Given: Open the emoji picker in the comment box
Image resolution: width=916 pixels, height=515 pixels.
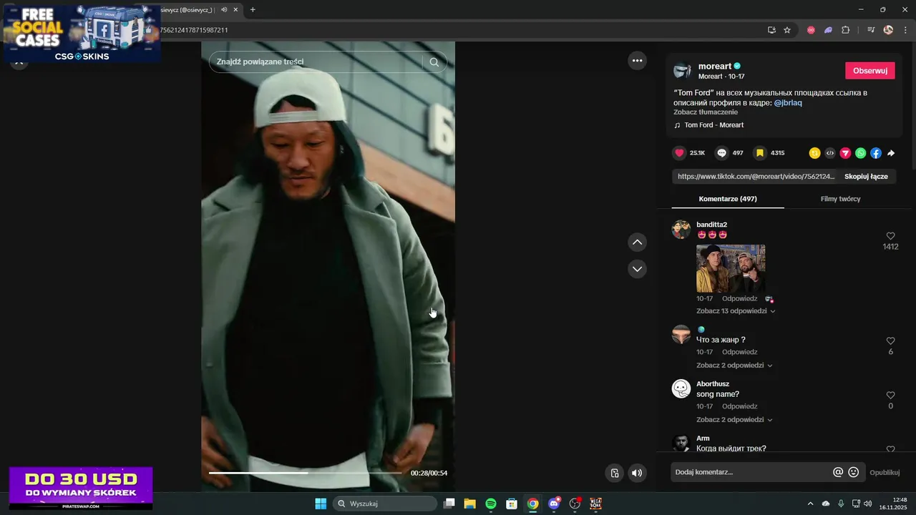Looking at the screenshot, I should [x=854, y=472].
